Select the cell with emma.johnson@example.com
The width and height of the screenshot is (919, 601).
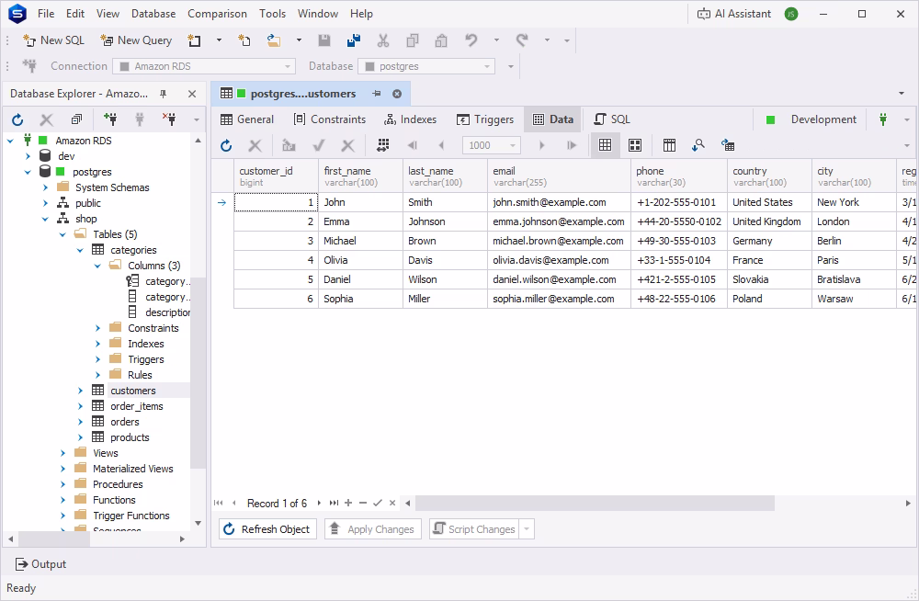(559, 221)
